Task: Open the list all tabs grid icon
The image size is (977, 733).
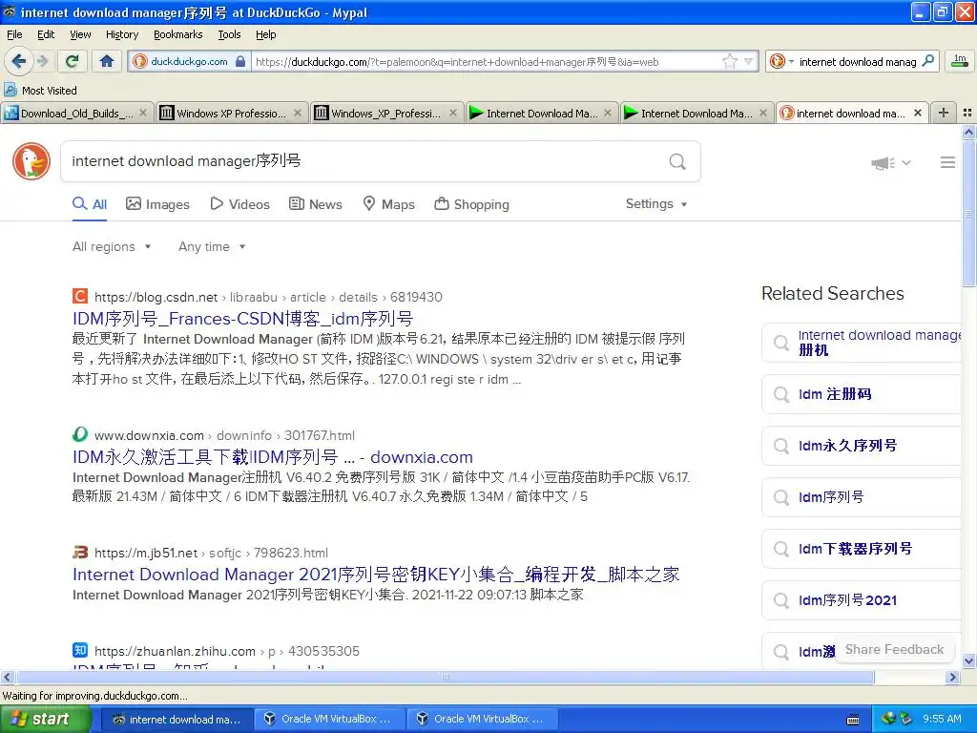Action: click(967, 113)
